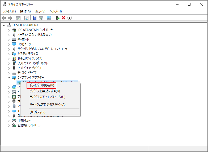Collapse the ディスプレイ アダプター node
The height and width of the screenshot is (152, 208).
[x=9, y=78]
